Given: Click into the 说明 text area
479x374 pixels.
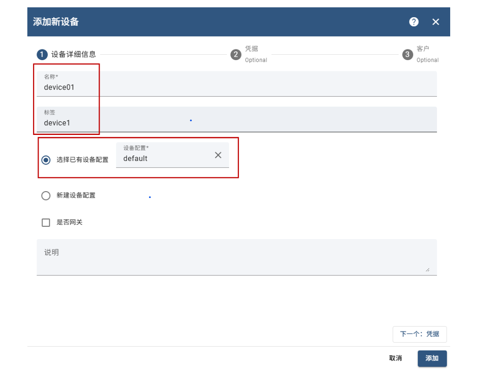Looking at the screenshot, I should coord(237,257).
